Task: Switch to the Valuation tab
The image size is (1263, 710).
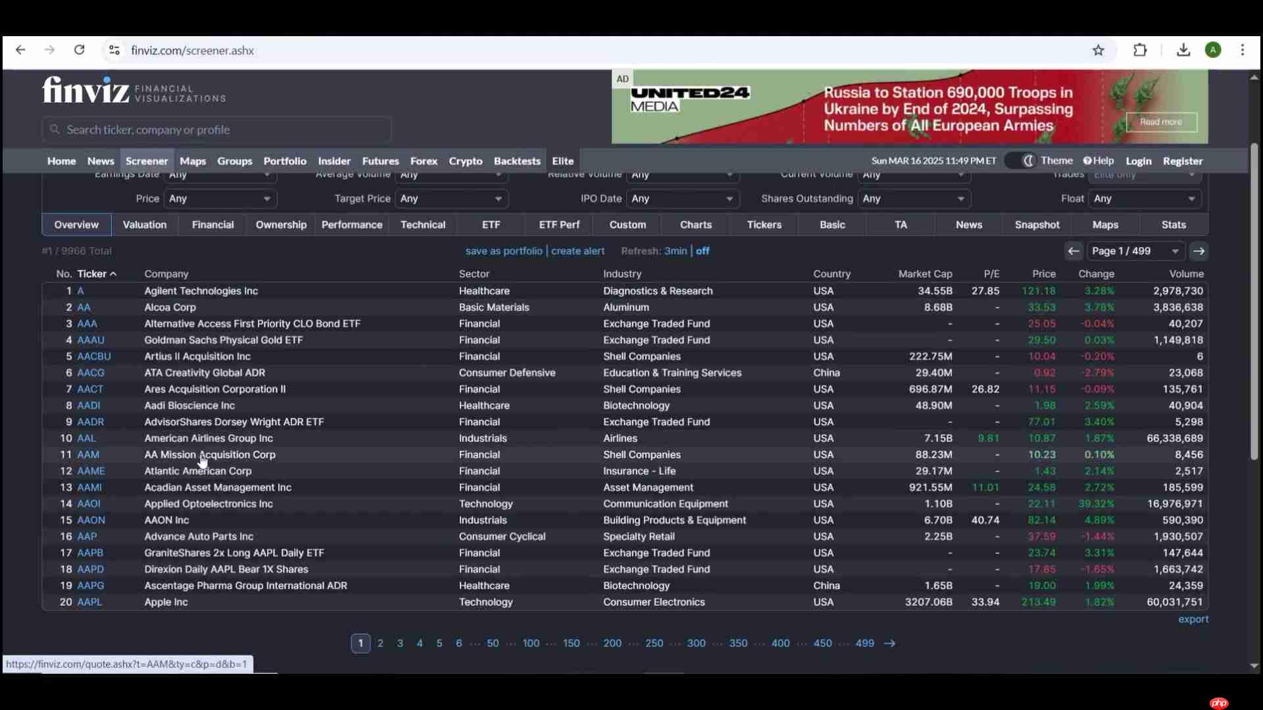Action: point(145,225)
